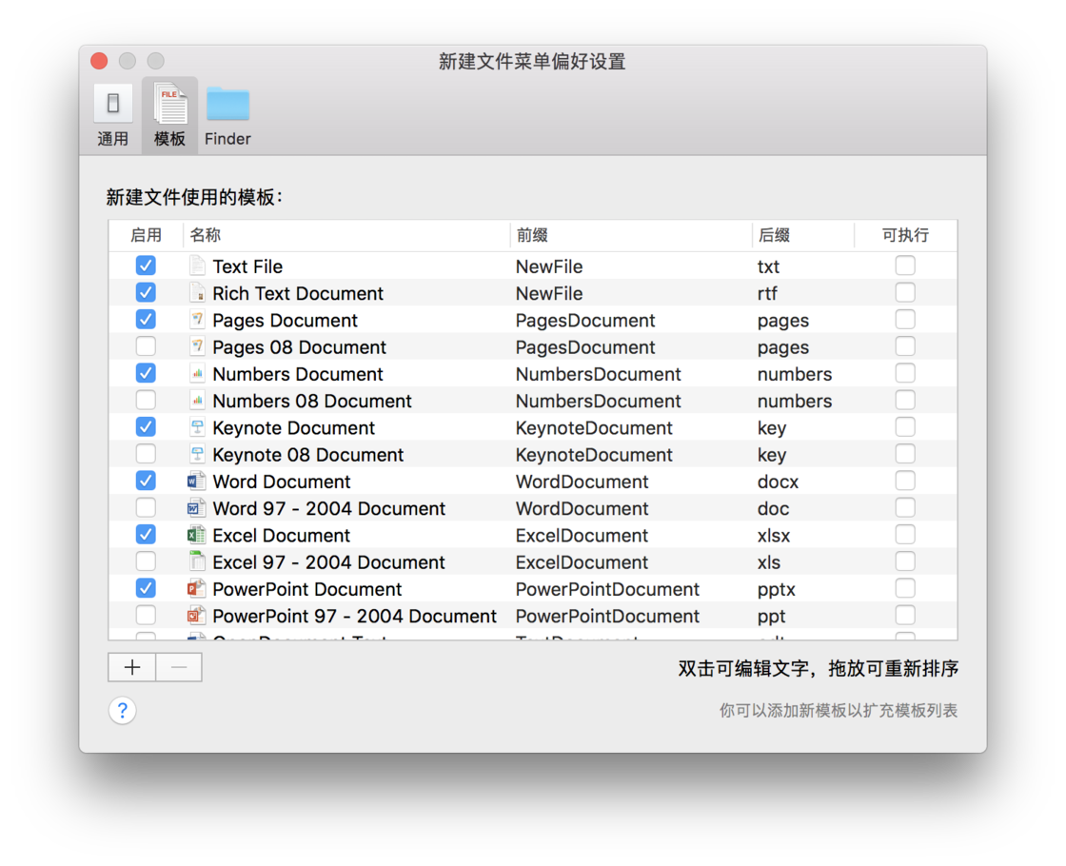The width and height of the screenshot is (1066, 866).
Task: Click the Excel Document template icon
Action: (x=197, y=535)
